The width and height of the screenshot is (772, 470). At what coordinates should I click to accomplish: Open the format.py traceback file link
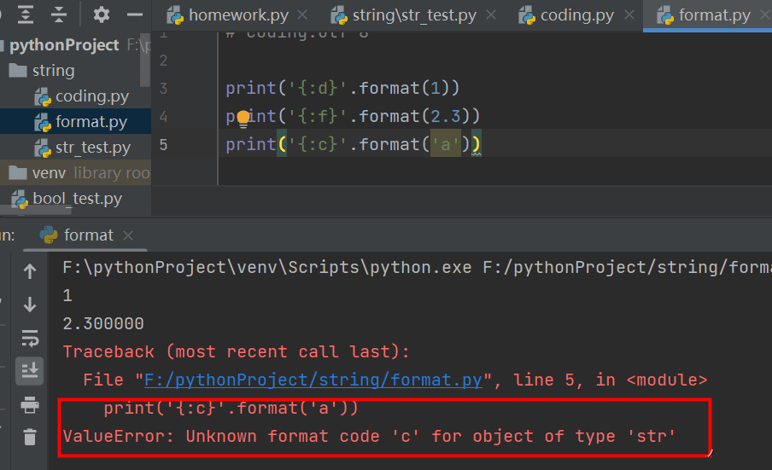(x=314, y=380)
